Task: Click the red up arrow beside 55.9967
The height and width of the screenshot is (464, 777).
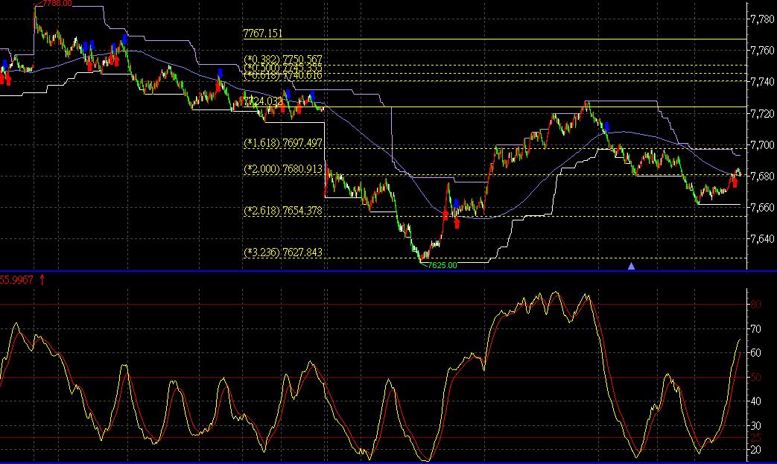Action: (42, 280)
